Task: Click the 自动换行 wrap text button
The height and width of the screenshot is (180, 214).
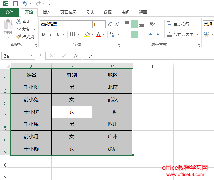Action: pos(178,24)
